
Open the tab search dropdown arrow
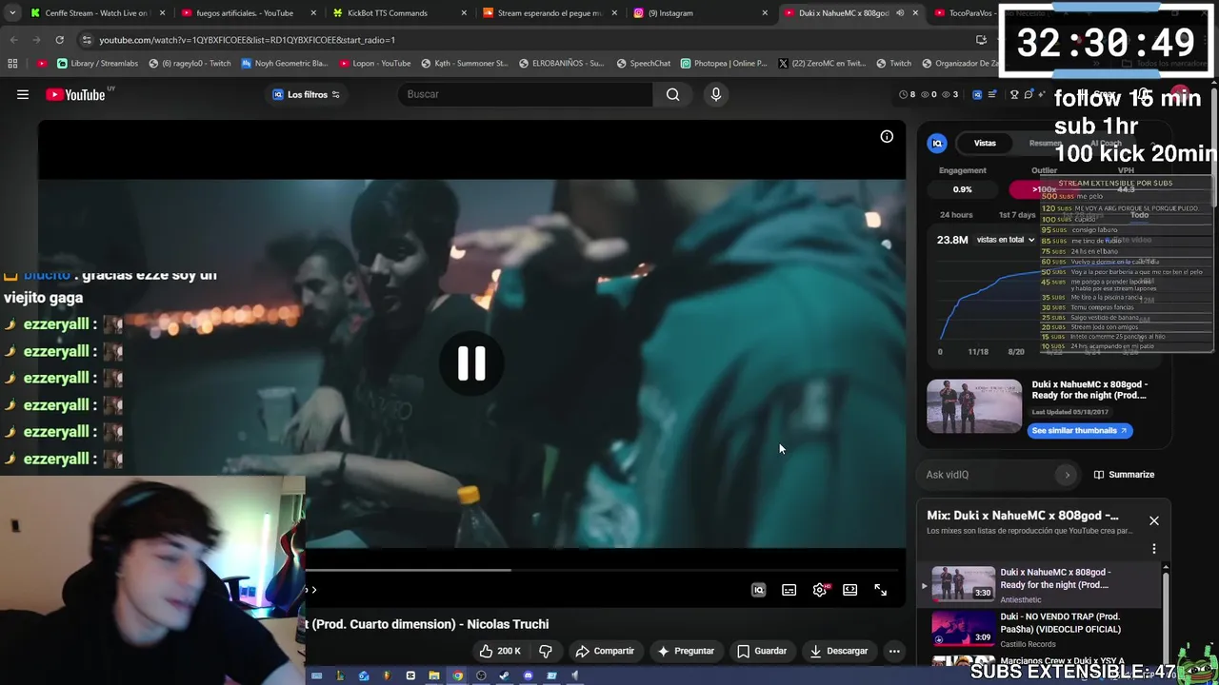click(x=11, y=13)
